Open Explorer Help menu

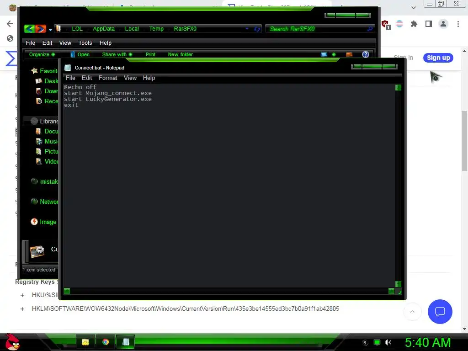[x=106, y=43]
